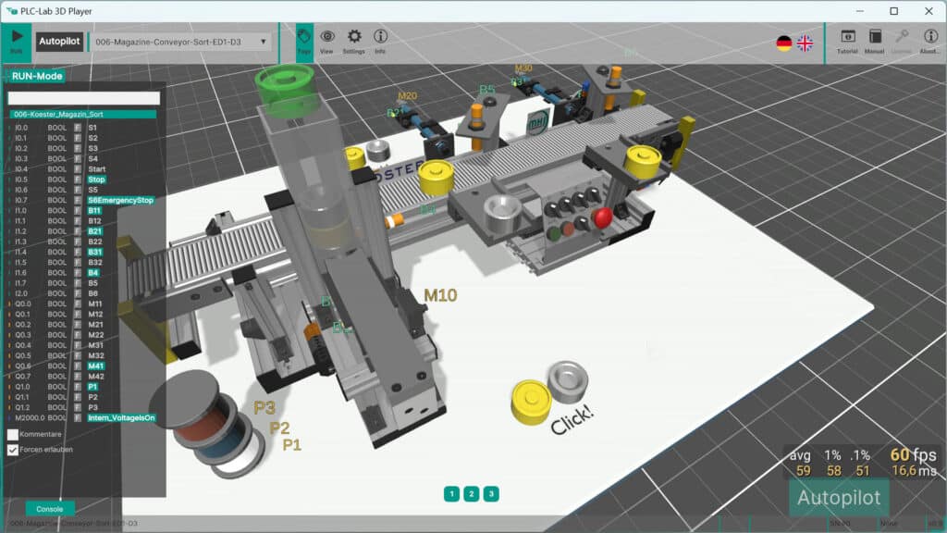
Task: Select the M11 output symbol
Action: tap(95, 304)
